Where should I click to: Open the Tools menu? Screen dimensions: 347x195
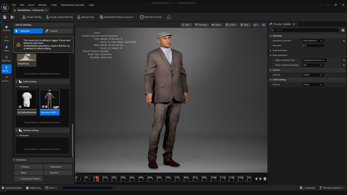(54, 5)
